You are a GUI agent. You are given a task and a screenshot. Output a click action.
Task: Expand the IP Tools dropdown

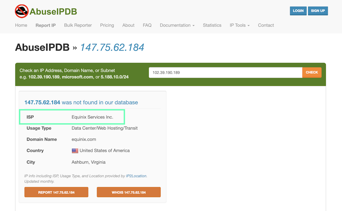coord(239,25)
